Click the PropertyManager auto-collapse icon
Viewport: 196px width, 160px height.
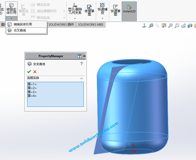tap(80, 56)
